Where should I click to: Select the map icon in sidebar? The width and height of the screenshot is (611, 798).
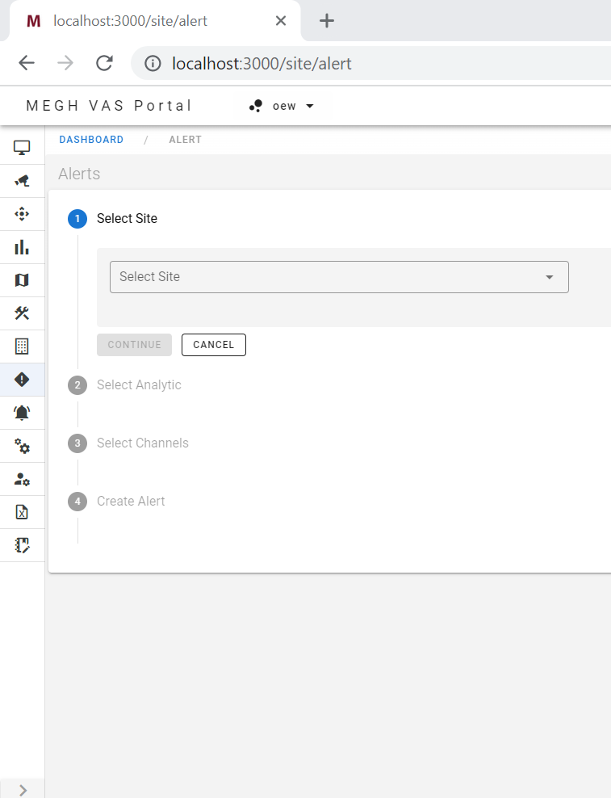coord(22,280)
